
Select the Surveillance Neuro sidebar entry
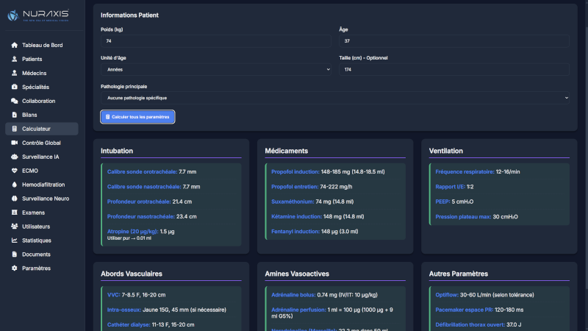pos(46,199)
